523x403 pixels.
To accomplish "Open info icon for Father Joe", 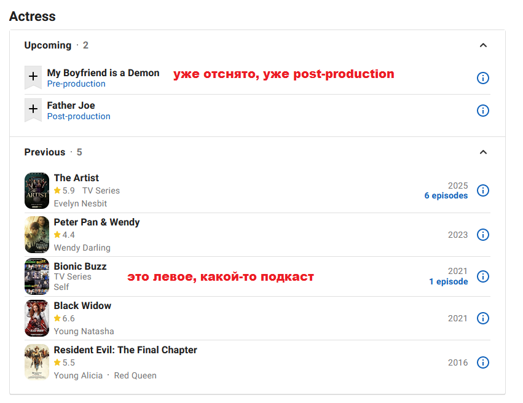I will [482, 111].
